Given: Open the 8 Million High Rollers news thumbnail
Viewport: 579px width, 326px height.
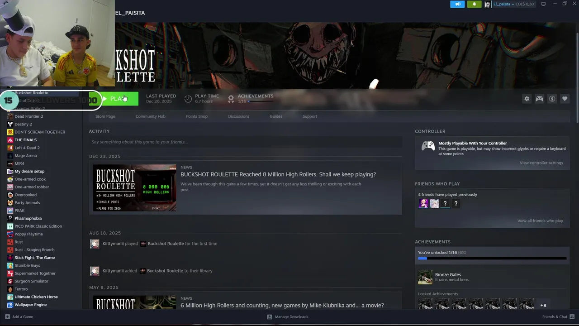Looking at the screenshot, I should (x=134, y=188).
